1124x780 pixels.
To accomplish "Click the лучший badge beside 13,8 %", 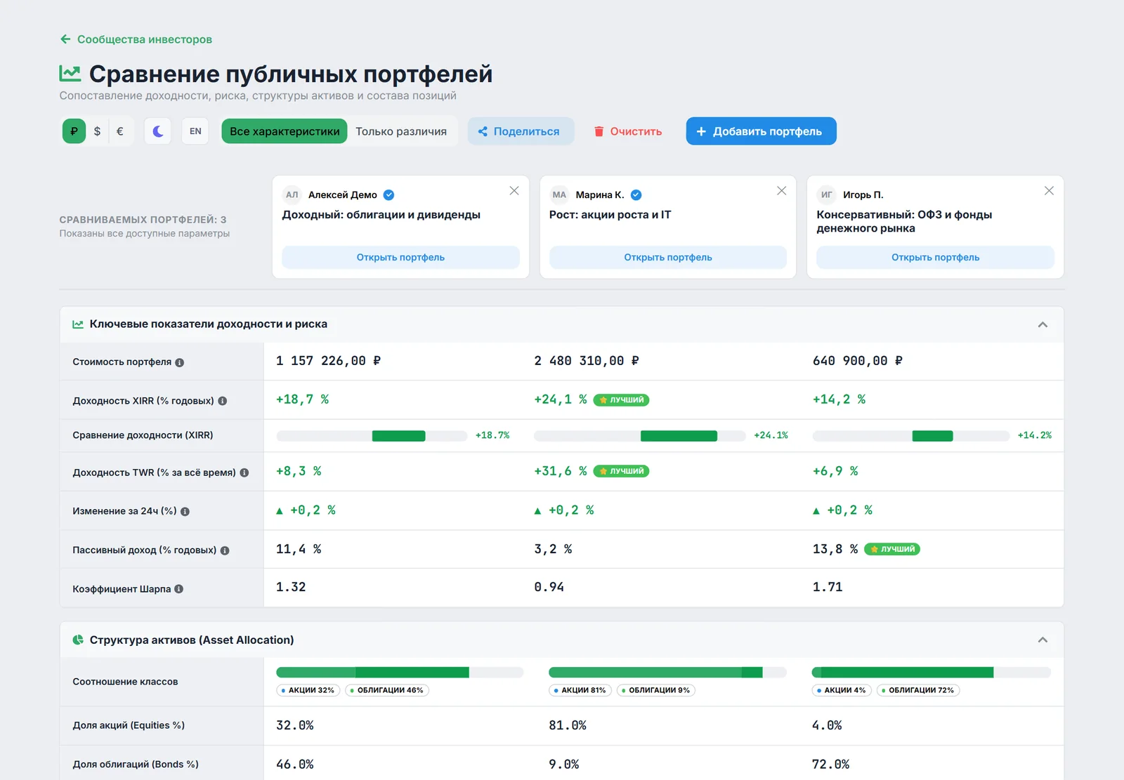I will tap(892, 549).
